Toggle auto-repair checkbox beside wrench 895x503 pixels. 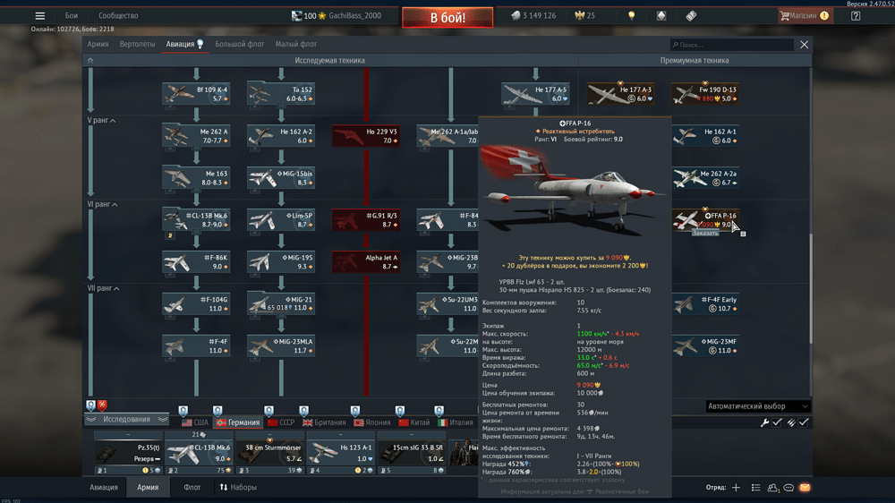pos(778,422)
